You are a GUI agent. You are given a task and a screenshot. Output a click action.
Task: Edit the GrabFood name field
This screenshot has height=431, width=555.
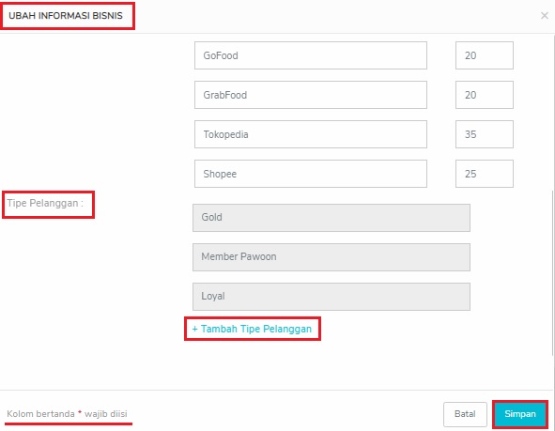click(311, 95)
